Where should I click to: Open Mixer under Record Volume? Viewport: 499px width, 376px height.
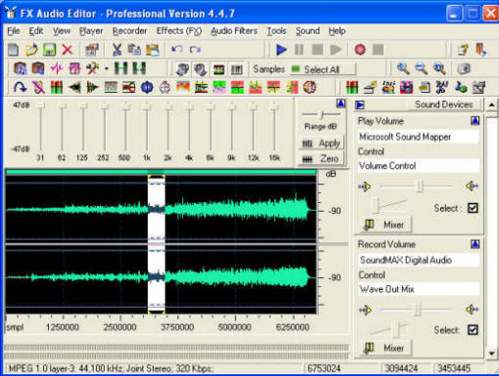(386, 348)
